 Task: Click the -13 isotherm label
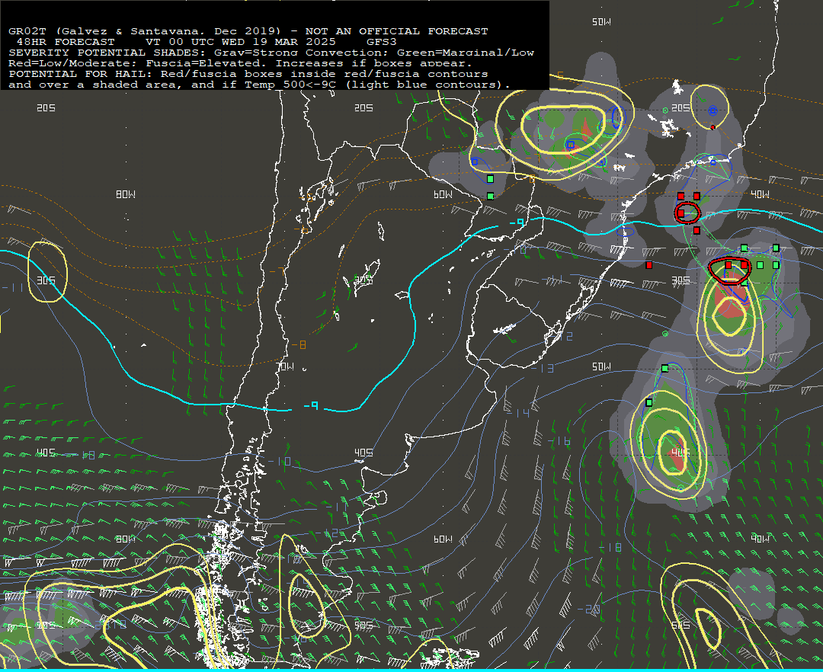pos(543,368)
